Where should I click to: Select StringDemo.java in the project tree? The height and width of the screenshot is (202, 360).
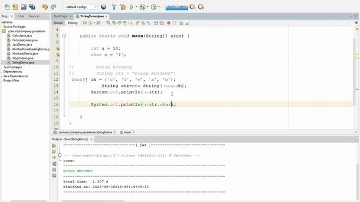pyautogui.click(x=23, y=62)
